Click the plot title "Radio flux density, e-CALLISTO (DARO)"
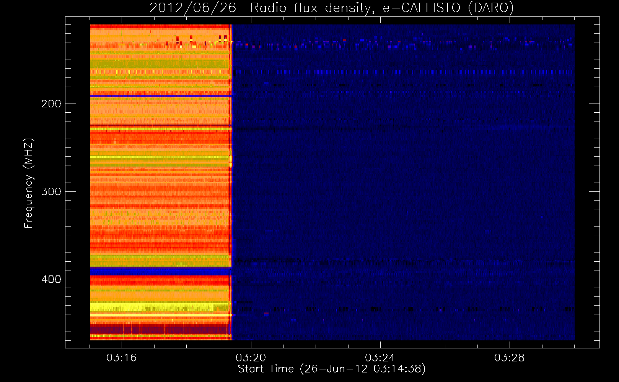 pyautogui.click(x=382, y=8)
